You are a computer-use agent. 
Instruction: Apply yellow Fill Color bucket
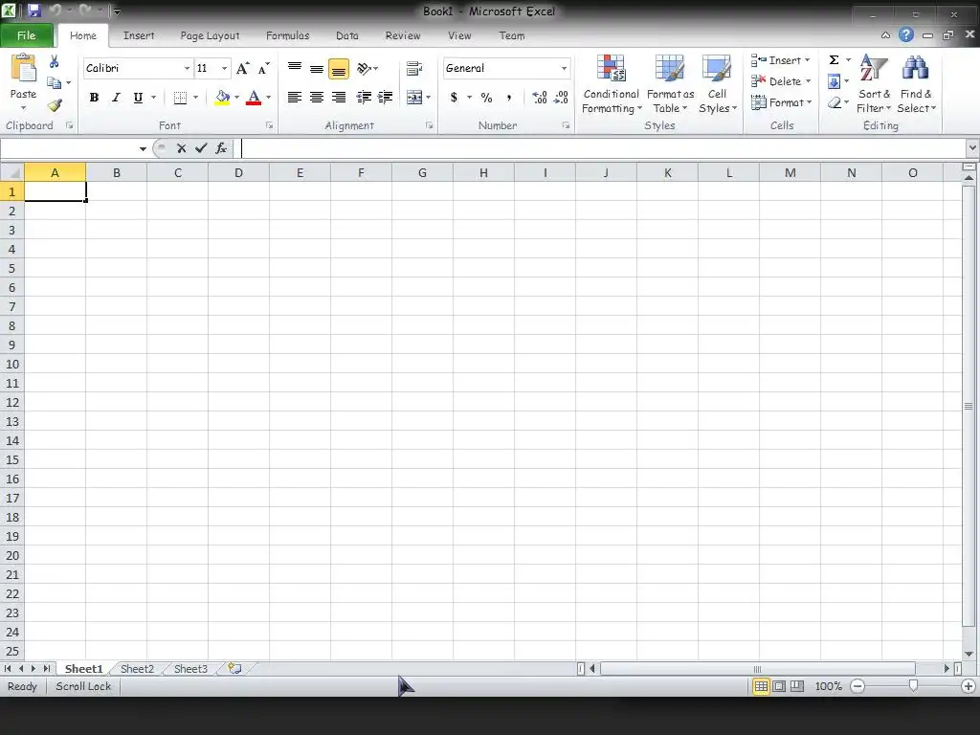click(x=222, y=98)
